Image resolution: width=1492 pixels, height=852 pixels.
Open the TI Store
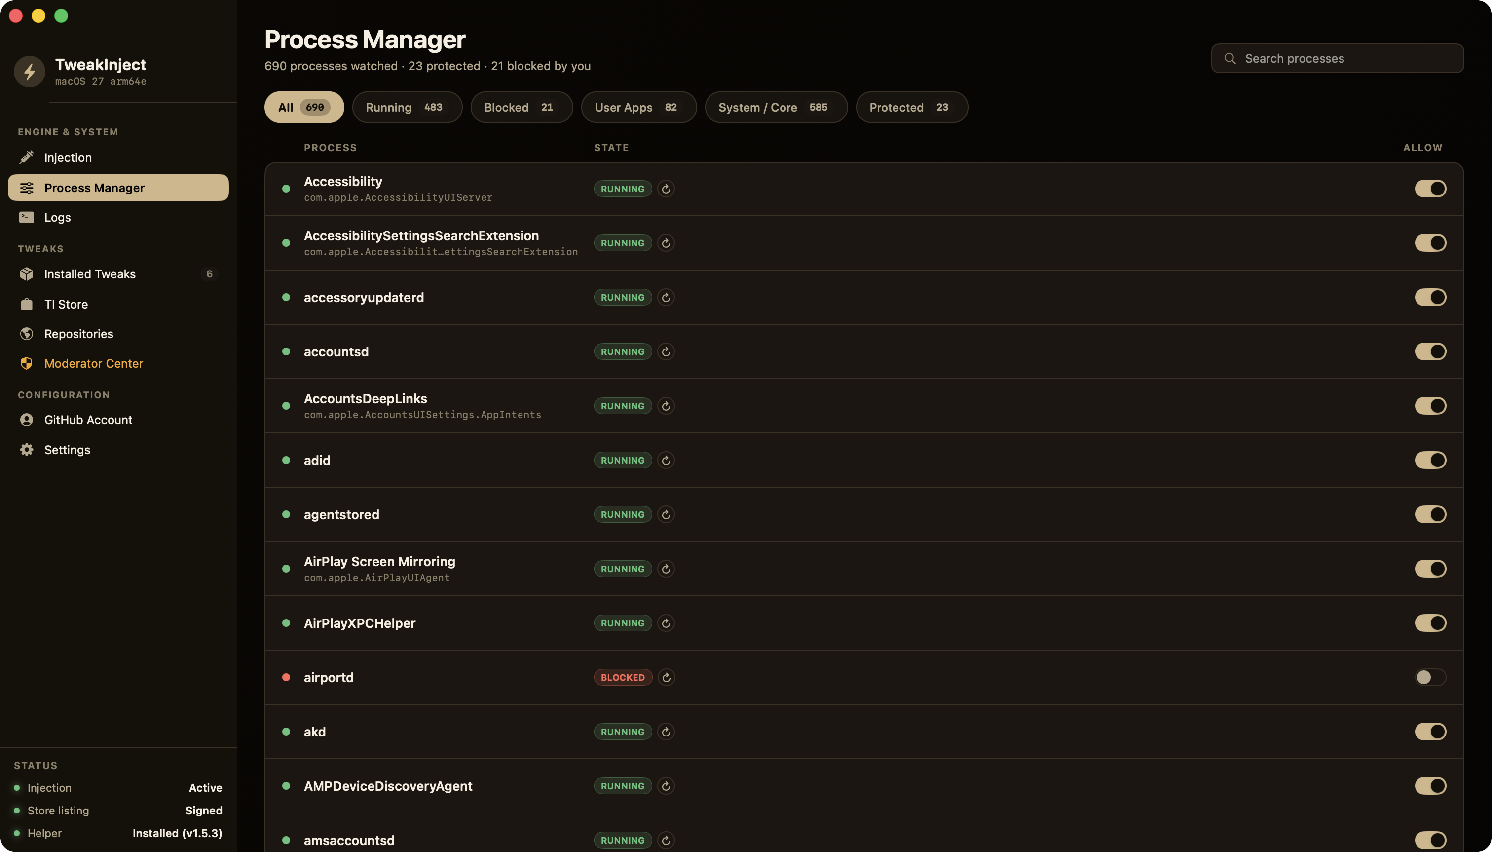pyautogui.click(x=118, y=304)
